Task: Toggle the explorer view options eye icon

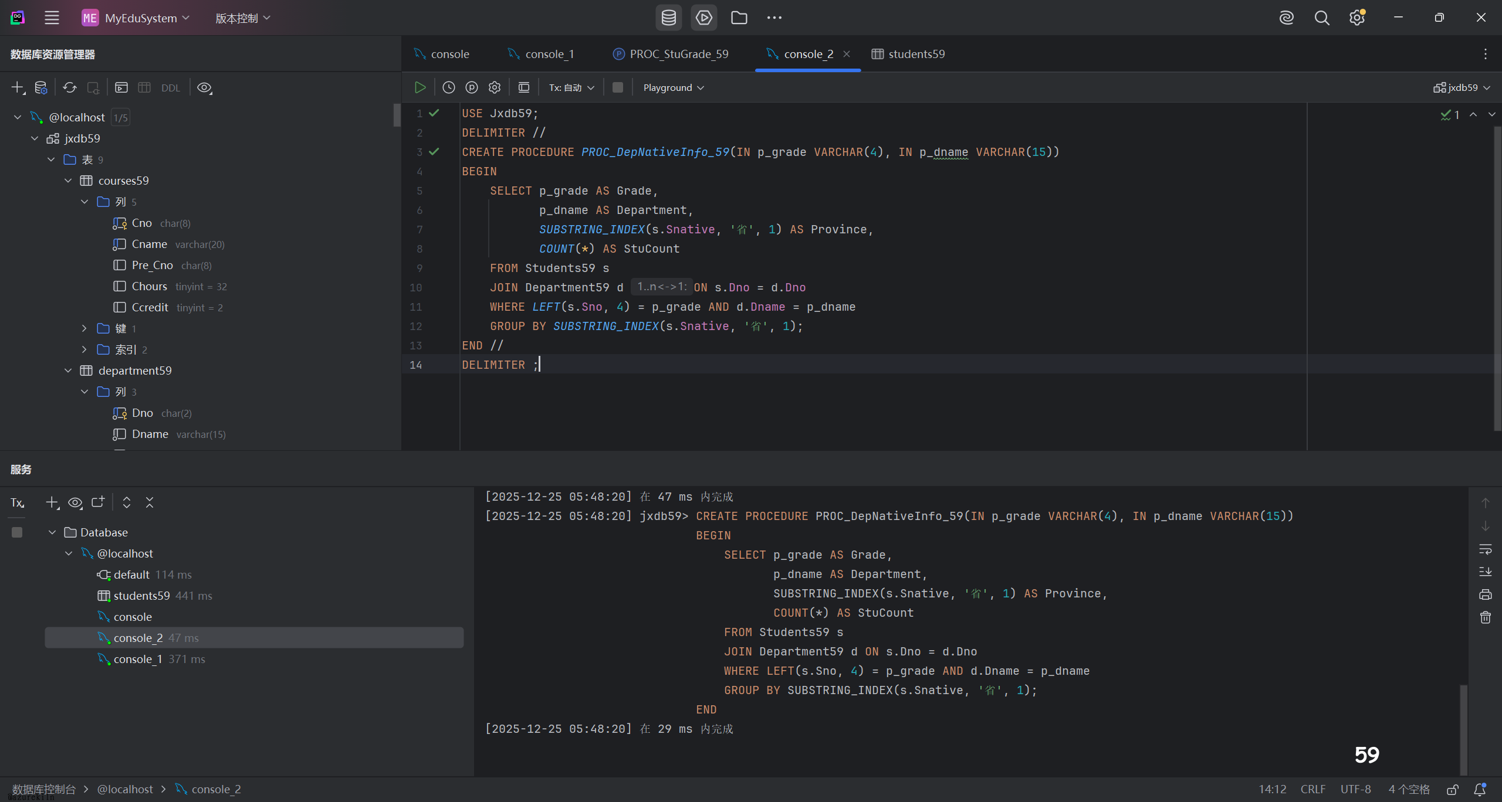Action: pos(204,87)
